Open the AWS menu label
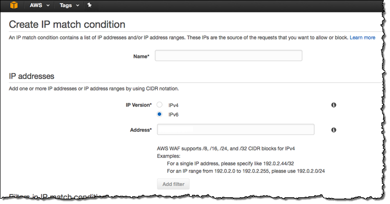Viewport: 390px width, 204px height. point(36,5)
